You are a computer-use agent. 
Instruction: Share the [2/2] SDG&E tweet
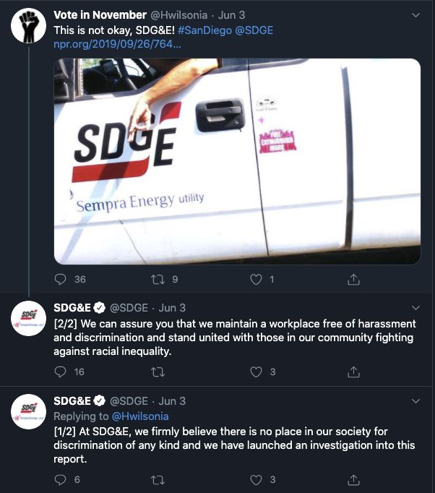pyautogui.click(x=353, y=372)
